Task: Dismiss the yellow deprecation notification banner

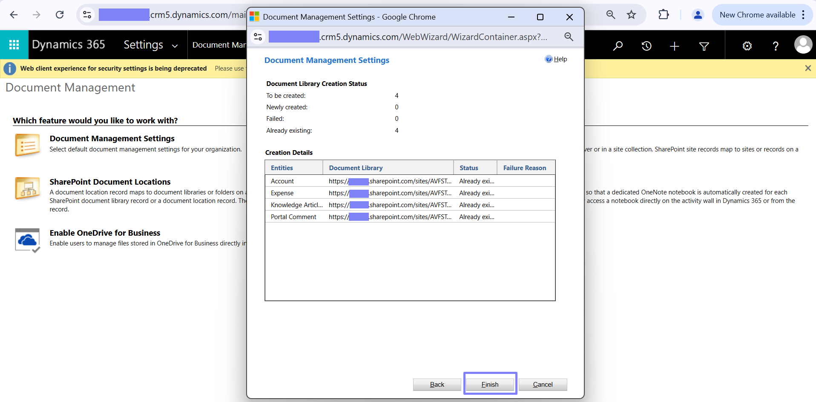Action: pos(808,68)
